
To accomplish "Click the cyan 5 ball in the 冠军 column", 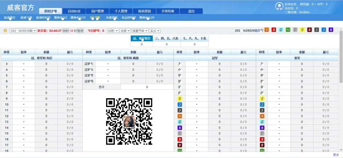I will coord(180,122).
